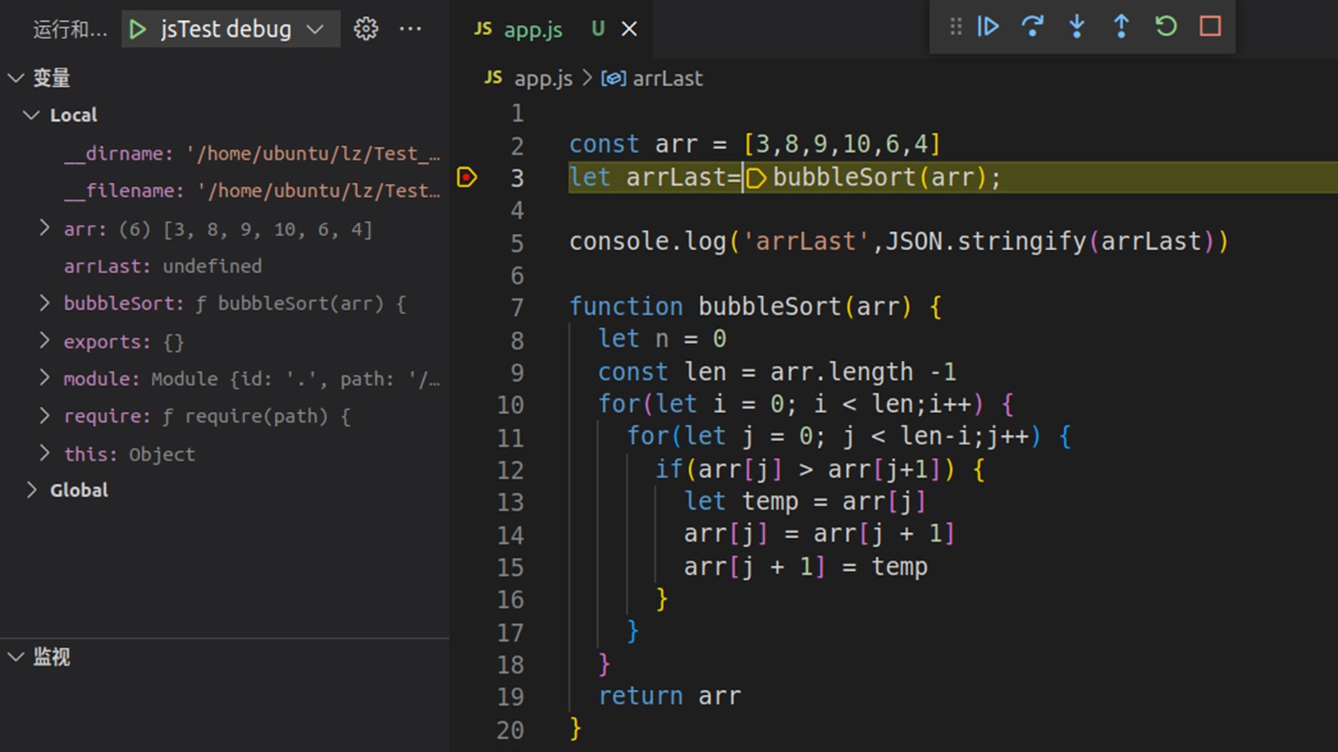This screenshot has width=1338, height=752.
Task: Restart the debug session
Action: [x=1166, y=27]
